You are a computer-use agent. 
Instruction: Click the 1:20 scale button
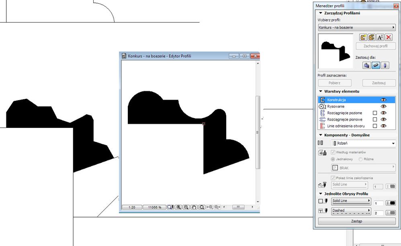132,207
